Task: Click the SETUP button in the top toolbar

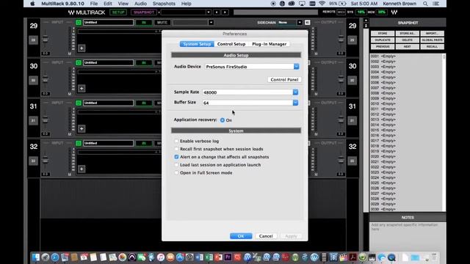Action: point(118,12)
